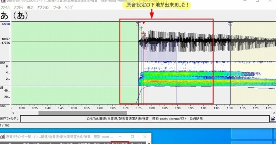Viewport: 276px width, 144px height.
Task: Click the purple fixed-range line near 0.90
Action: point(176,70)
